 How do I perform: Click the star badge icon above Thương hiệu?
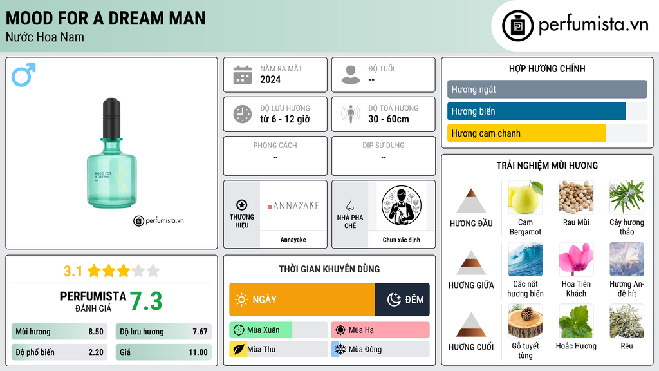coord(242,205)
